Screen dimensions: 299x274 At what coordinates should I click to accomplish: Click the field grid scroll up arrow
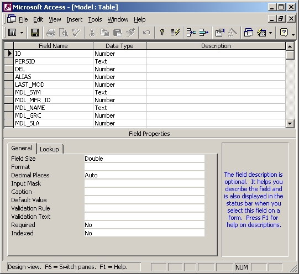click(x=290, y=46)
